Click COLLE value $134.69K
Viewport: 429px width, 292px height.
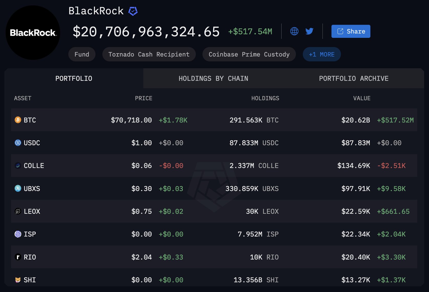click(x=353, y=166)
